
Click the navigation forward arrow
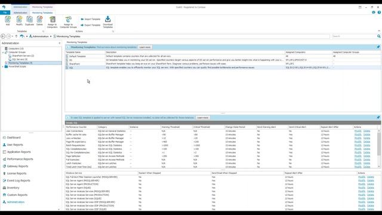[x=8, y=36]
